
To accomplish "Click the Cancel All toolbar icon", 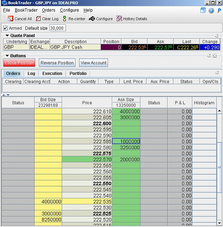I will click(x=11, y=19).
